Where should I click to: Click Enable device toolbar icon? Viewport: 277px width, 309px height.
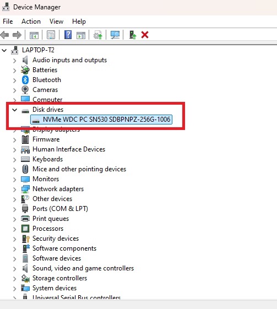[133, 35]
